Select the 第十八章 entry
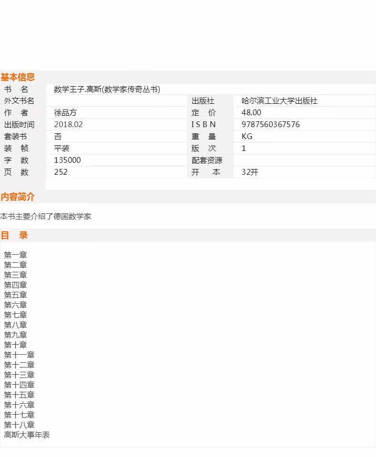 [x=19, y=425]
